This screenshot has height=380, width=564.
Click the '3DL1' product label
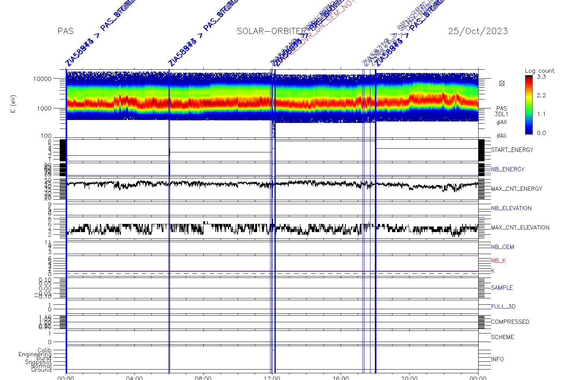[502, 114]
